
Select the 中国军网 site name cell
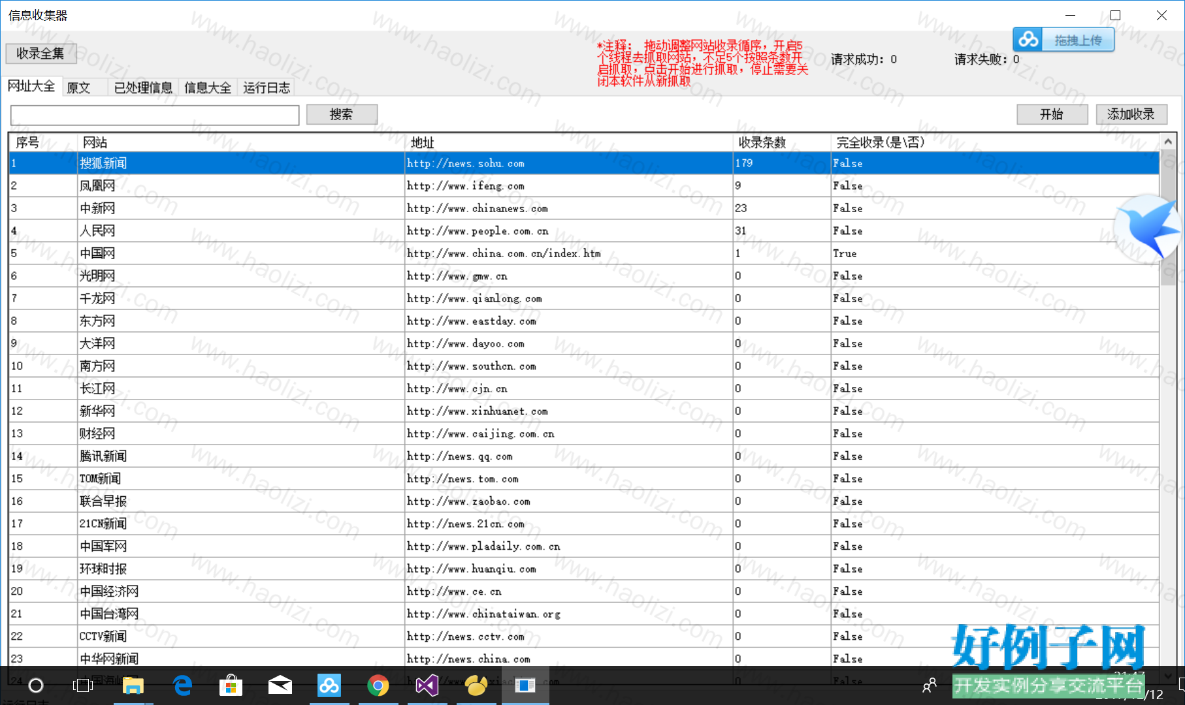point(241,546)
